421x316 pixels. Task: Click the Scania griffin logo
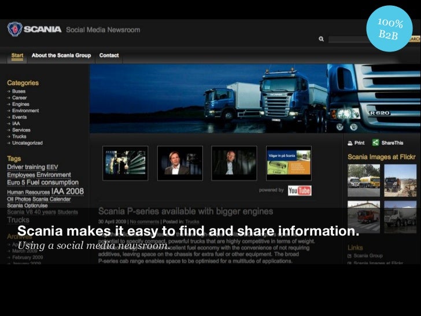[16, 30]
